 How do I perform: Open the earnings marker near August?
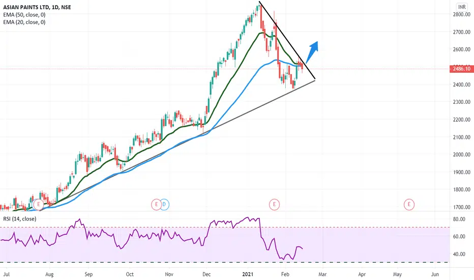(x=38, y=204)
